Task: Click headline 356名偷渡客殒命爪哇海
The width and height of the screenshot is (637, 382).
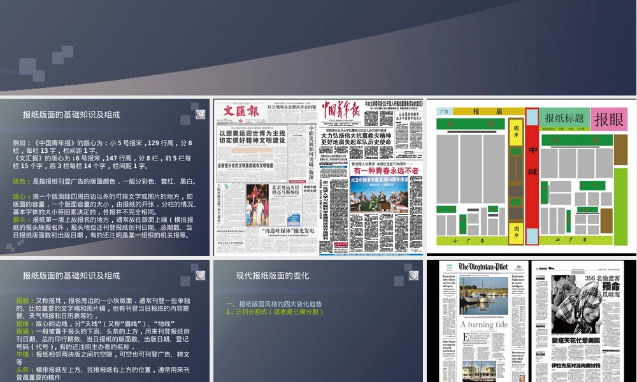Action: click(x=602, y=286)
